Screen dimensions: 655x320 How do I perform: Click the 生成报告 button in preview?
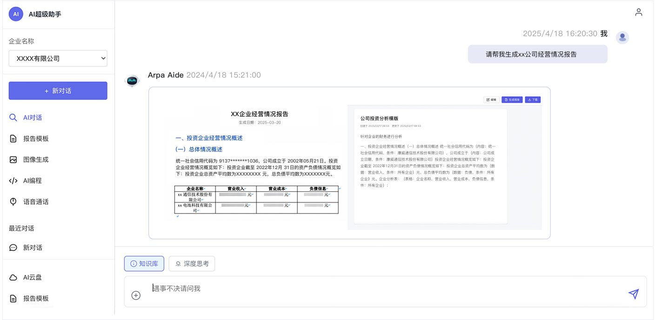point(512,100)
